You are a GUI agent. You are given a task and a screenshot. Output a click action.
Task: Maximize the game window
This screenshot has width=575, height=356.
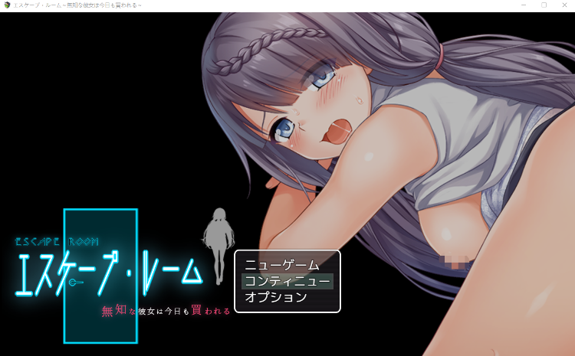pos(544,5)
